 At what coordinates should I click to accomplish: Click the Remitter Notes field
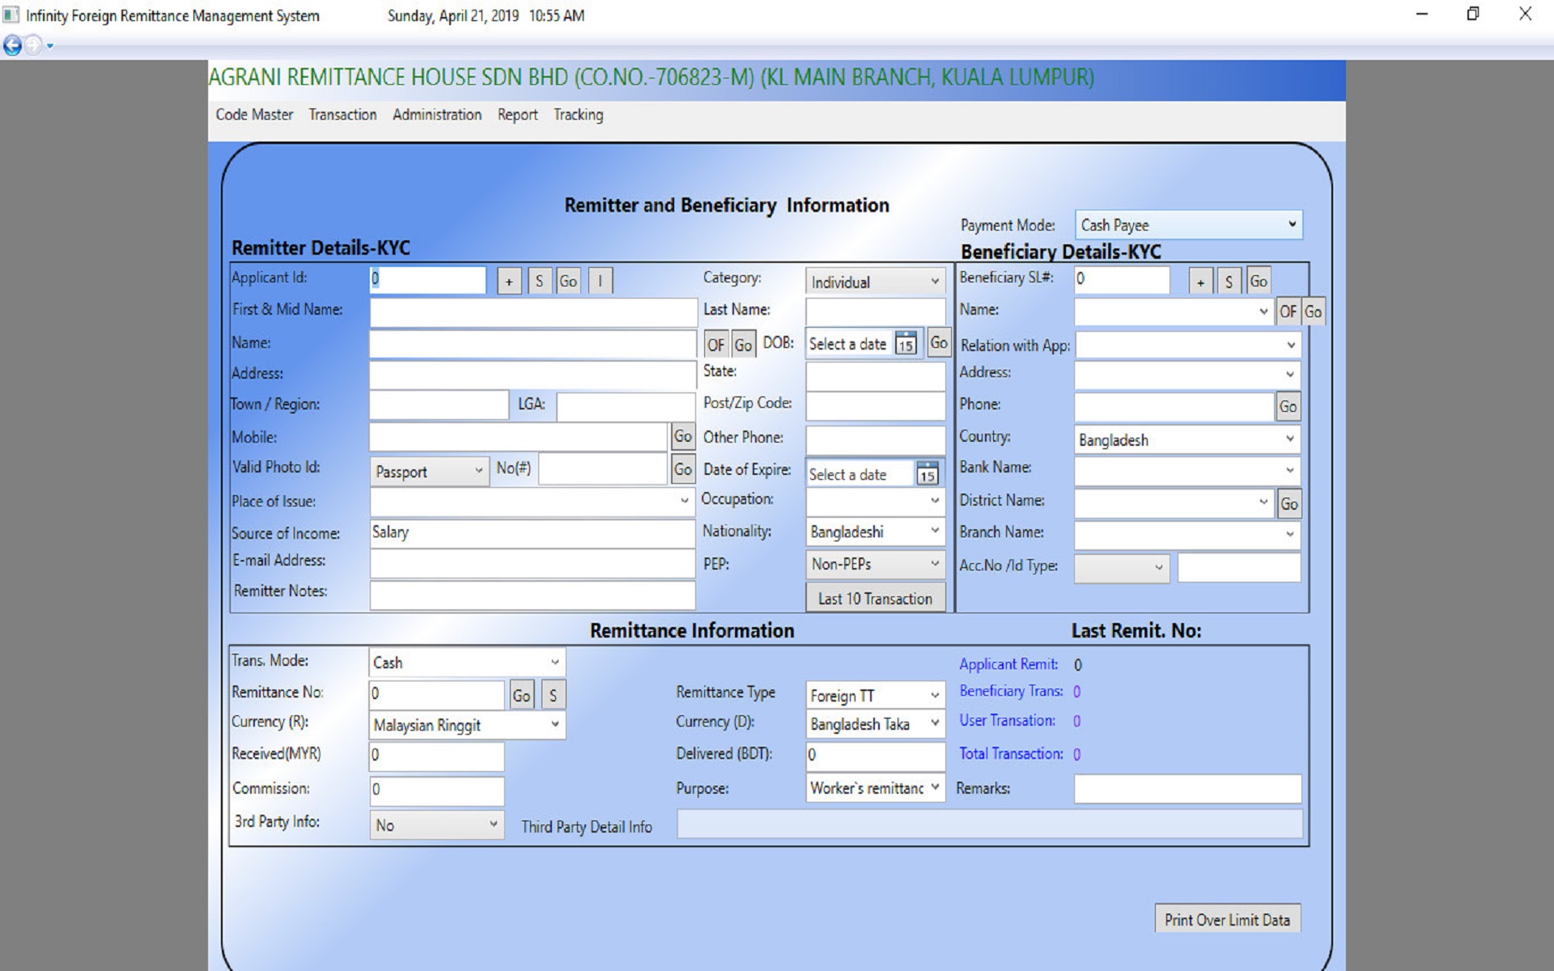tap(533, 595)
